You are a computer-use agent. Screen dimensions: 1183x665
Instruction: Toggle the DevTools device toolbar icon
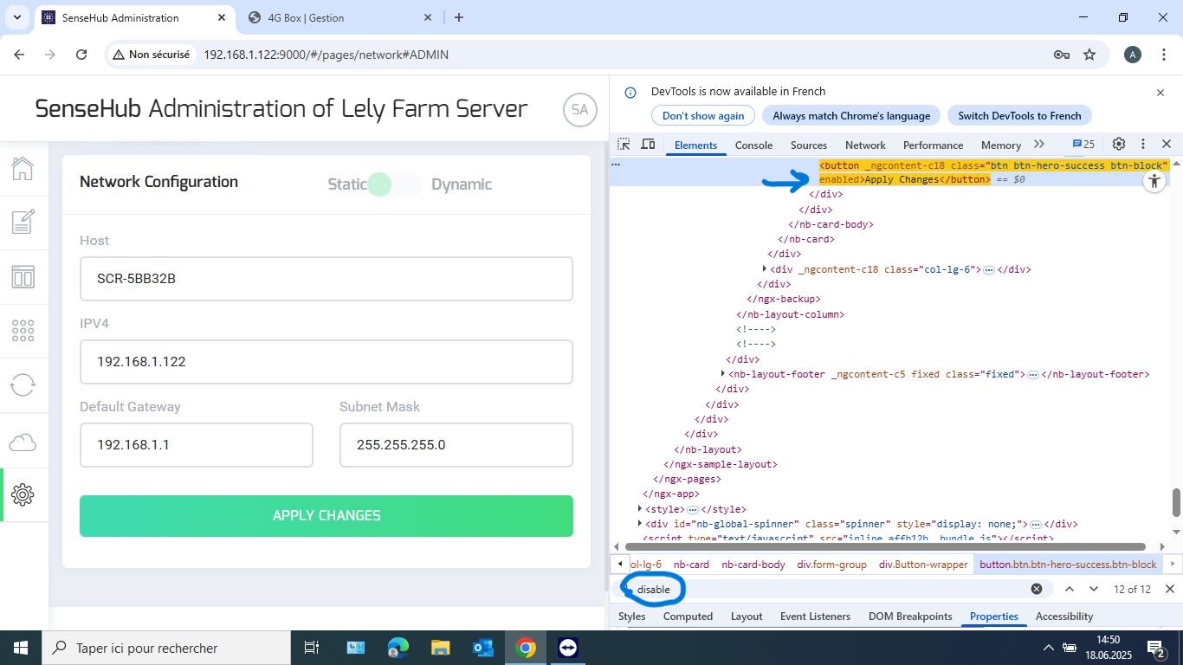648,145
